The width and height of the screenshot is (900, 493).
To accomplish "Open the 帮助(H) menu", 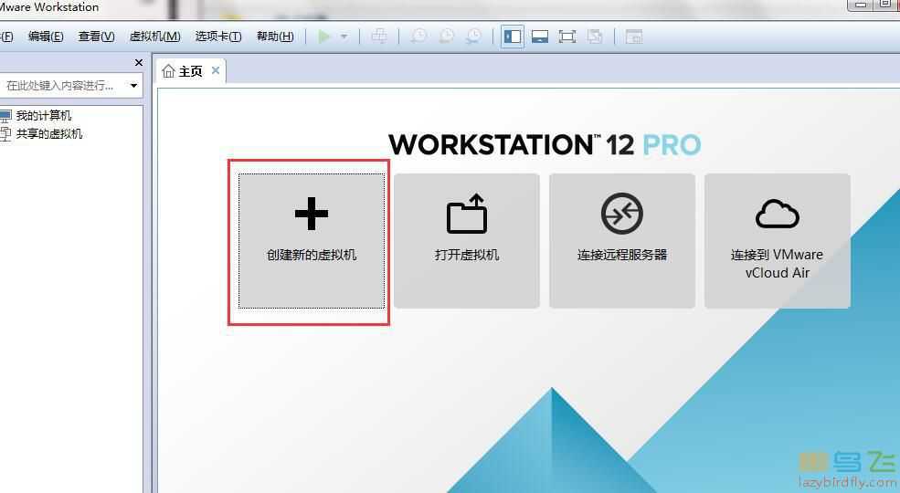I will (275, 37).
